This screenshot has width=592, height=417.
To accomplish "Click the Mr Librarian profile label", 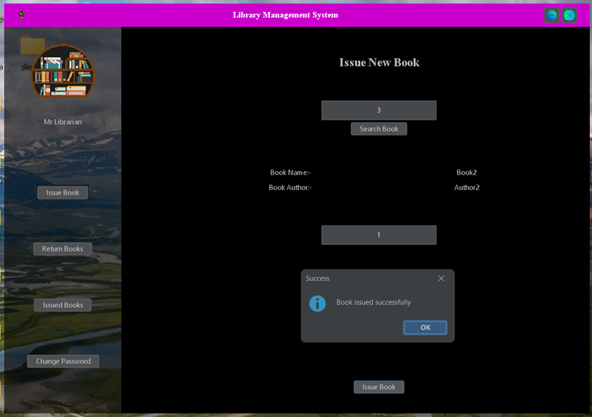I will pyautogui.click(x=62, y=122).
